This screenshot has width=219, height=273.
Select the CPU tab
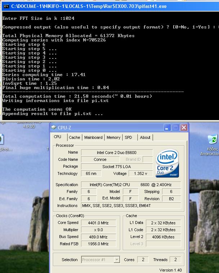58,137
